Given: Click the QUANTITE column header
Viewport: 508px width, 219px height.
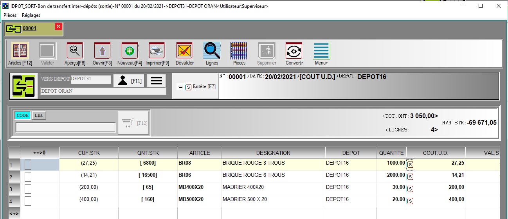Looking at the screenshot, I should [391, 153].
